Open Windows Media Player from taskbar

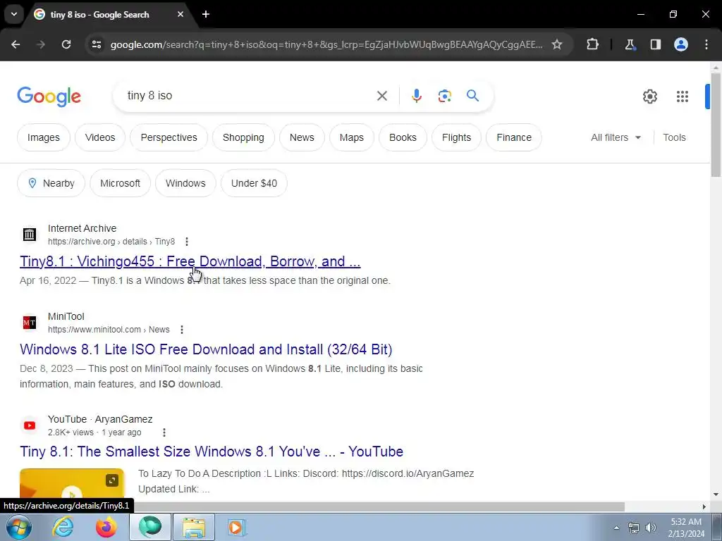point(237,527)
